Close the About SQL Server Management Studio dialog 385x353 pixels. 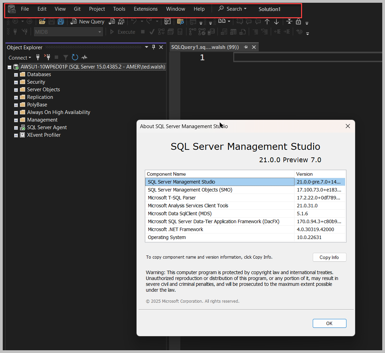[348, 126]
